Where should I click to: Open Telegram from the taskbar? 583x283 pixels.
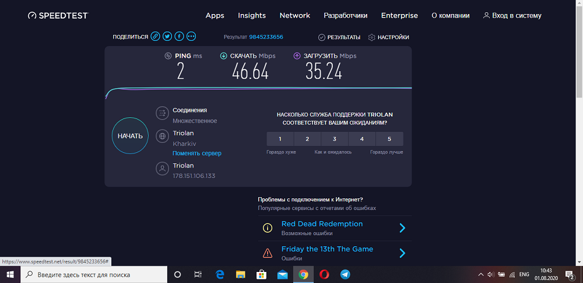pyautogui.click(x=345, y=275)
